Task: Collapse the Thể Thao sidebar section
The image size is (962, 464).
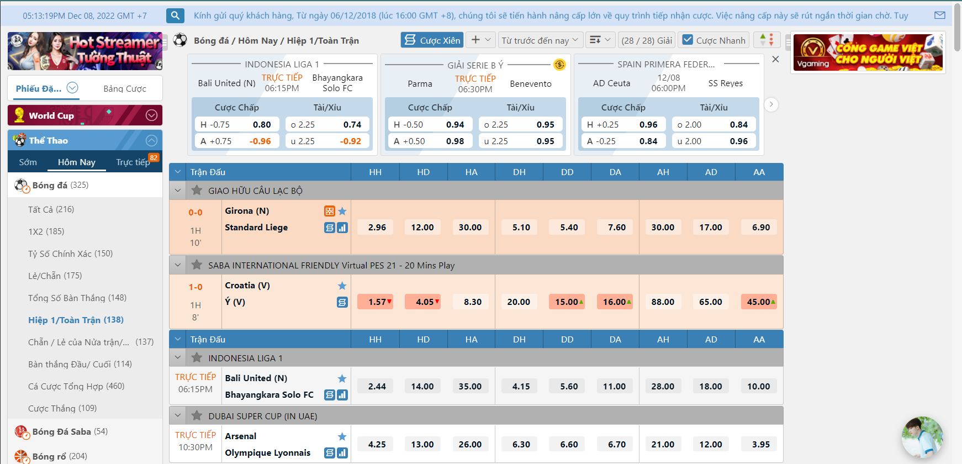Action: pyautogui.click(x=151, y=140)
